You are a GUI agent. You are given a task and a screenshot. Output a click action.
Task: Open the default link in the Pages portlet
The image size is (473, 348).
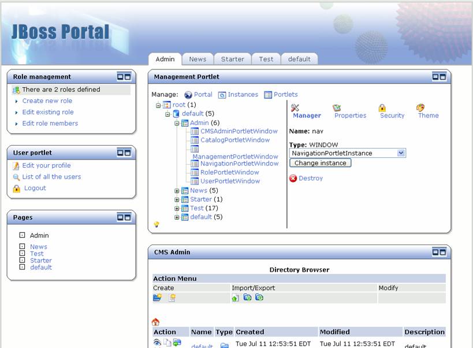(41, 268)
